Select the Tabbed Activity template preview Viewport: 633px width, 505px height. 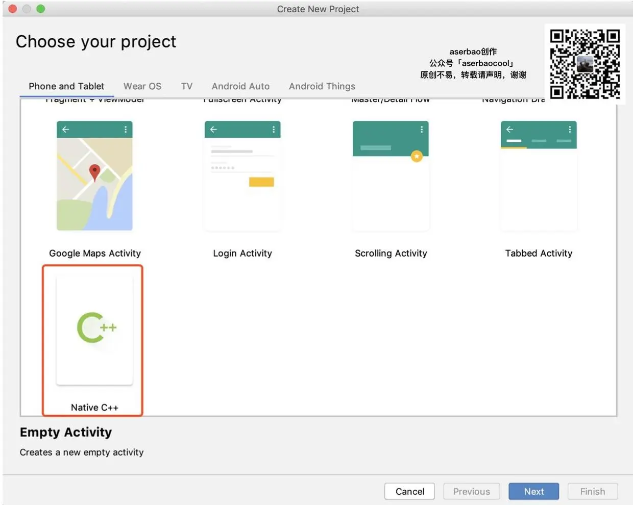pos(539,175)
